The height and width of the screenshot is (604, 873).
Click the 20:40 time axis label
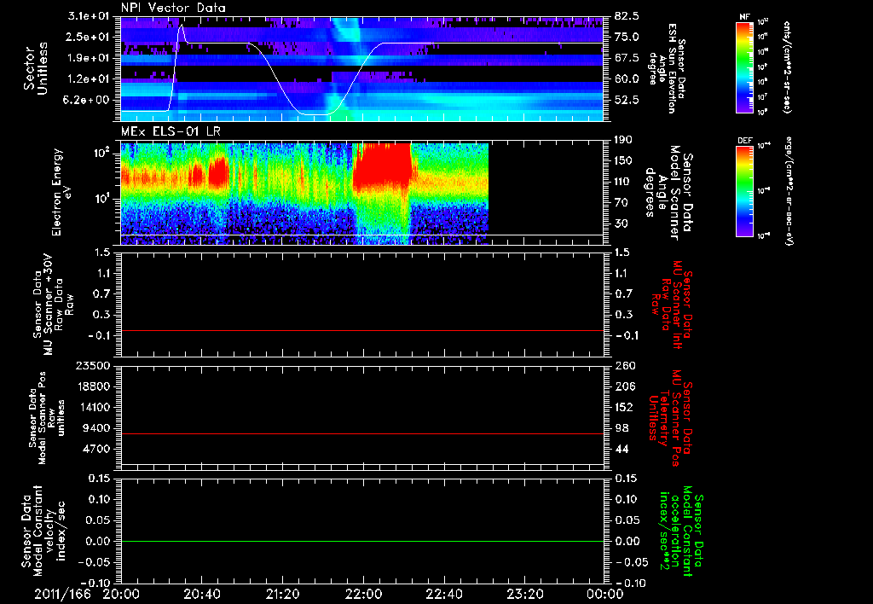(x=202, y=594)
